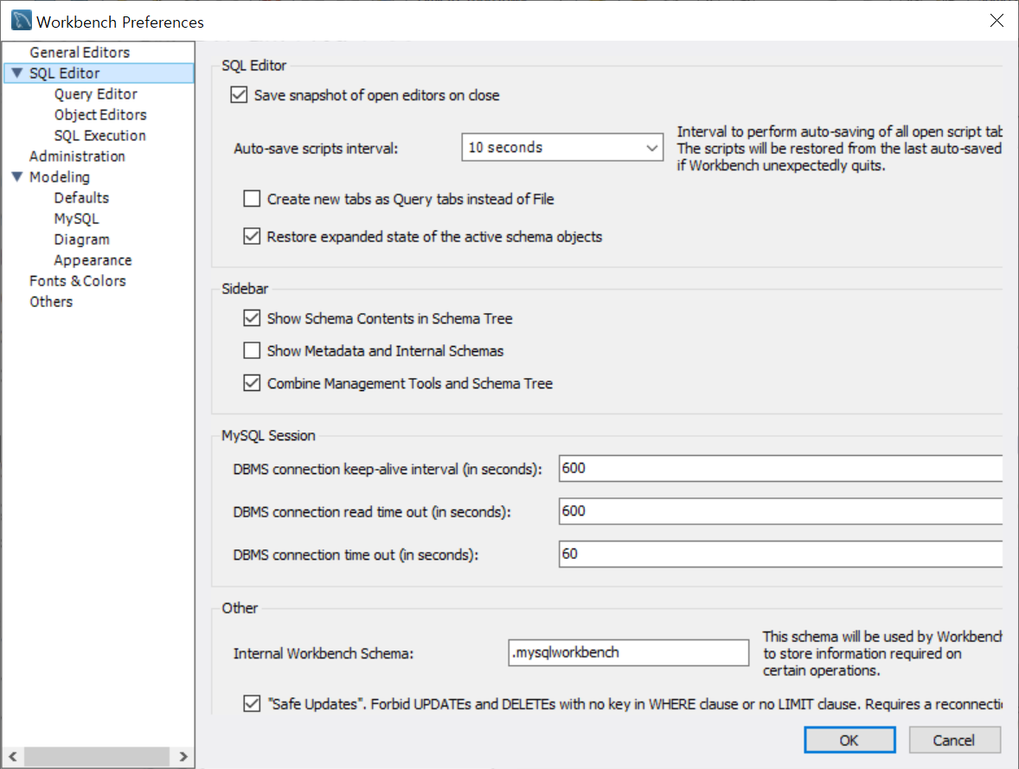The height and width of the screenshot is (769, 1019).
Task: Click the DBMS connection keep-alive interval field
Action: click(x=780, y=468)
